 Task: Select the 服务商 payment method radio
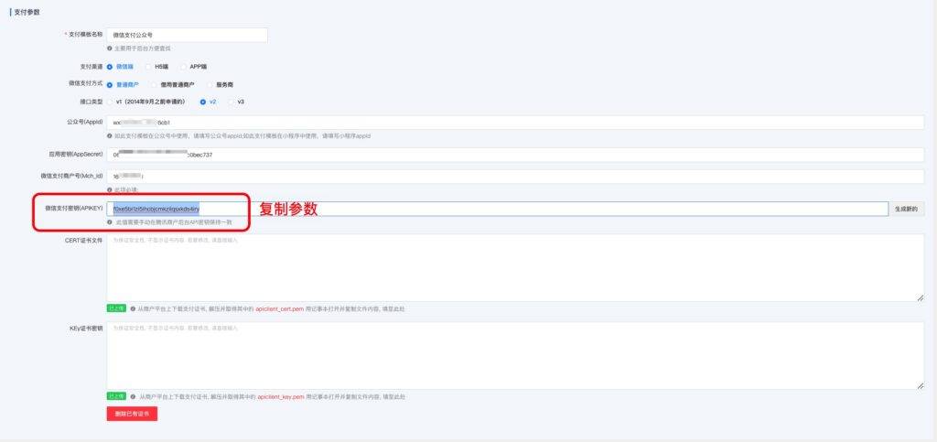tap(210, 84)
